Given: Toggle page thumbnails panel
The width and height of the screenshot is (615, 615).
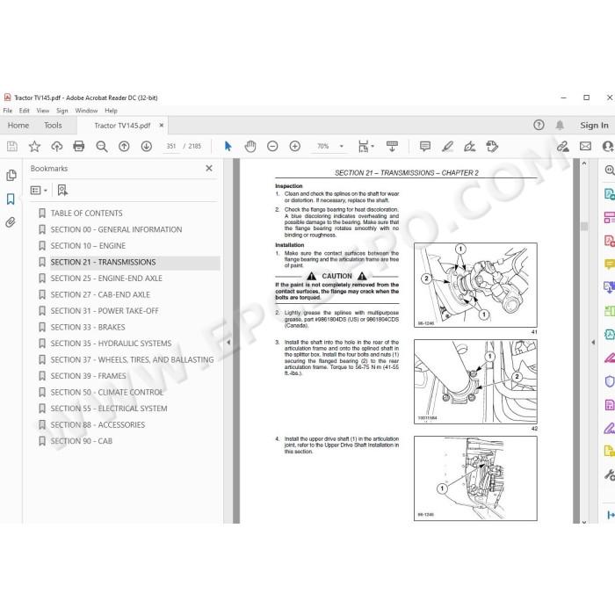Looking at the screenshot, I should [11, 175].
